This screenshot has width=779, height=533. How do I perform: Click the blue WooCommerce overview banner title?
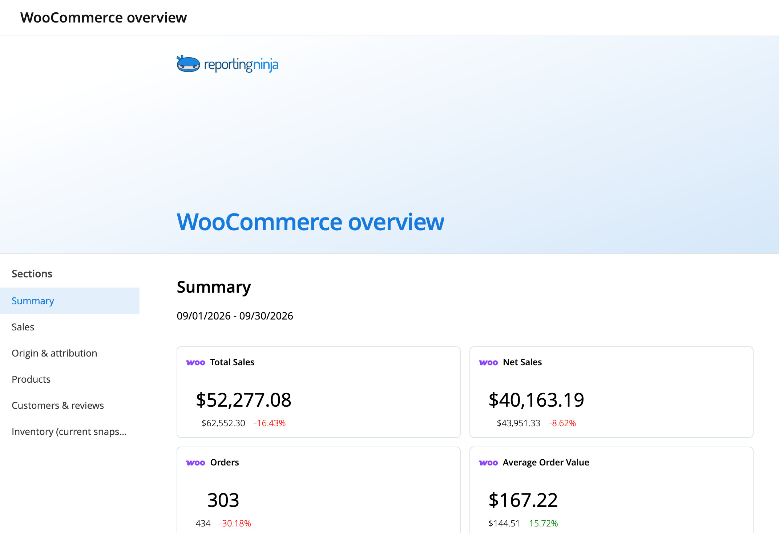310,222
